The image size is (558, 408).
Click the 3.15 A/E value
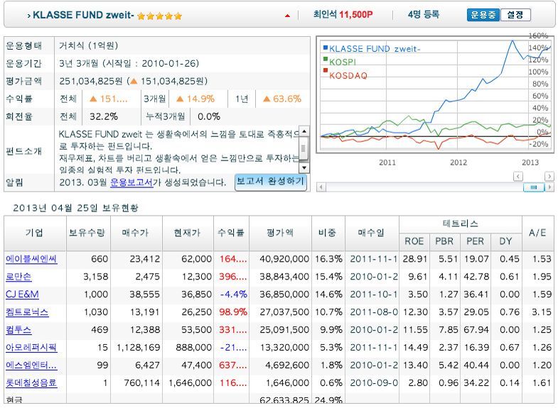[542, 312]
